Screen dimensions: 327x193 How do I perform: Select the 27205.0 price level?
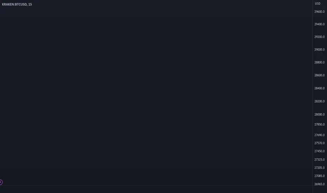(320, 167)
